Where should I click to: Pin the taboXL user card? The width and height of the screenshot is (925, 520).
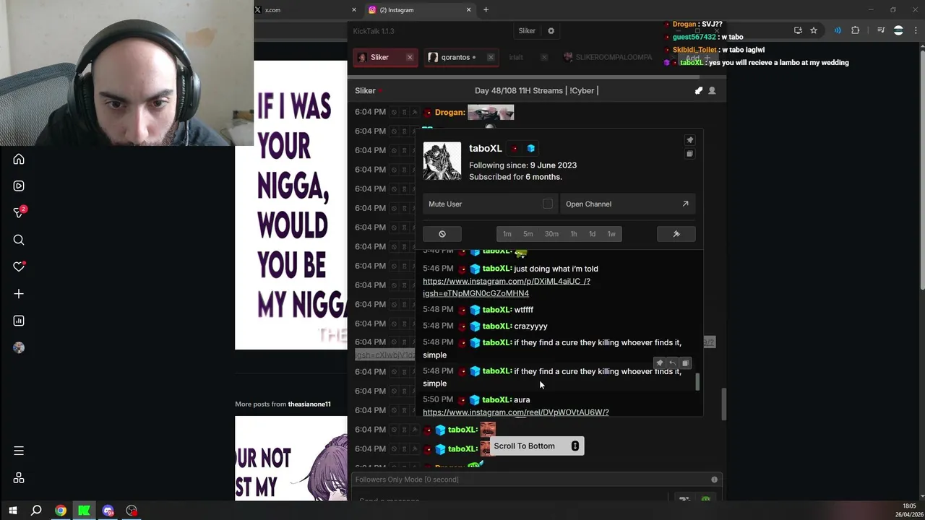(x=689, y=140)
